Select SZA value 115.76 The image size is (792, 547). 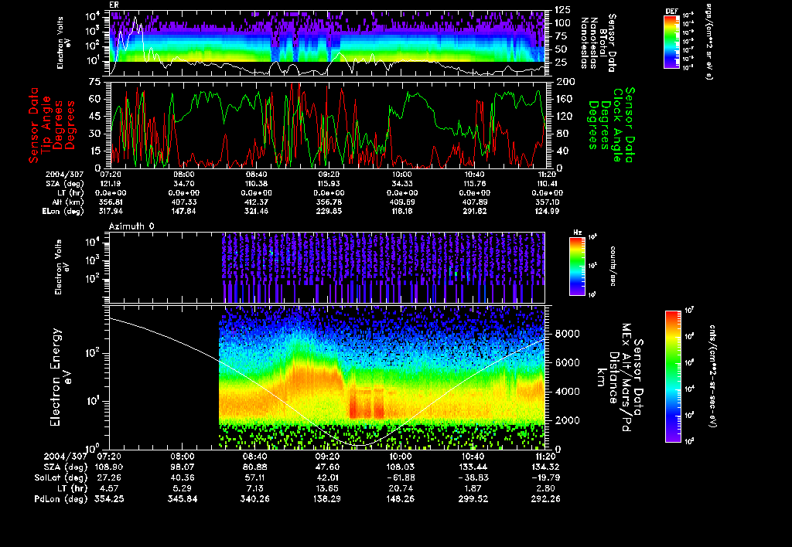point(474,184)
